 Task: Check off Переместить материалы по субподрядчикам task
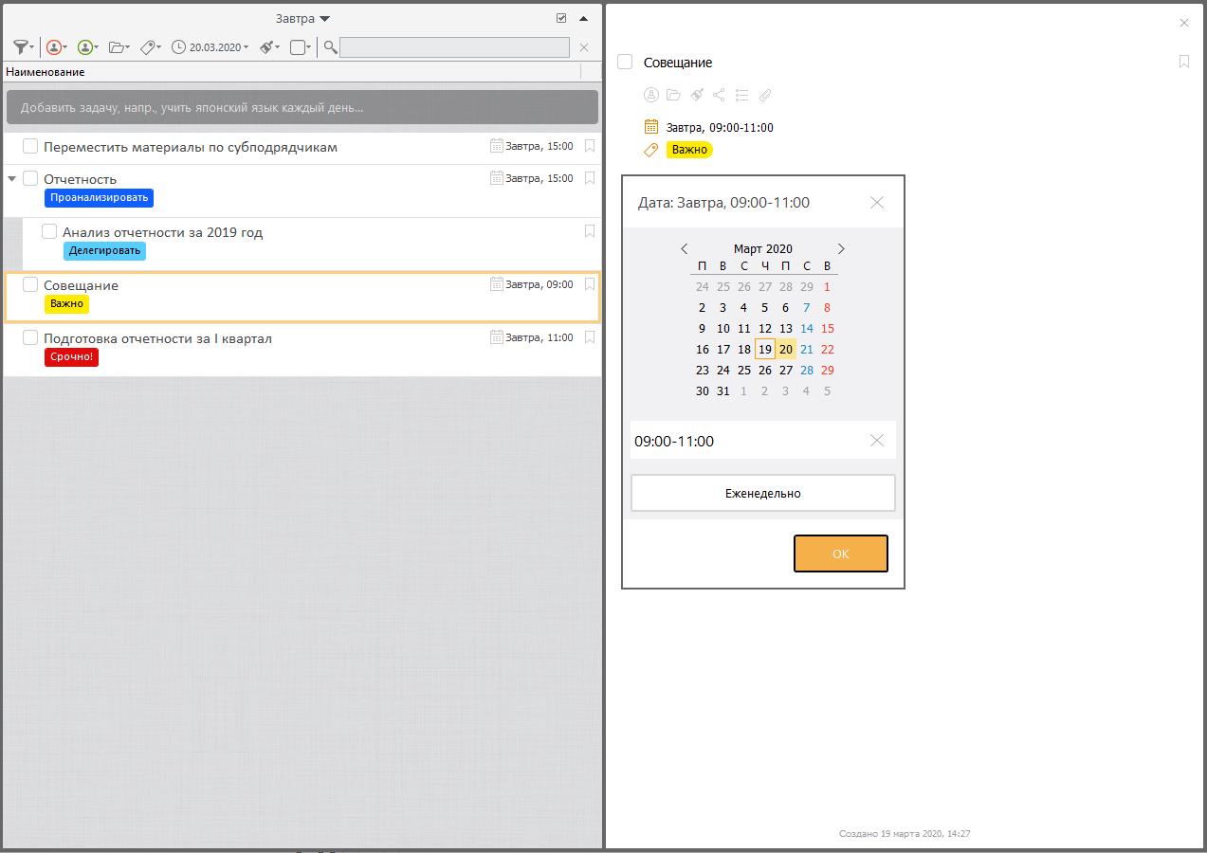(x=30, y=147)
